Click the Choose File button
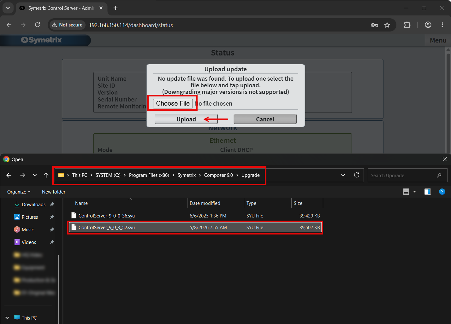This screenshot has height=324, width=451. [173, 103]
